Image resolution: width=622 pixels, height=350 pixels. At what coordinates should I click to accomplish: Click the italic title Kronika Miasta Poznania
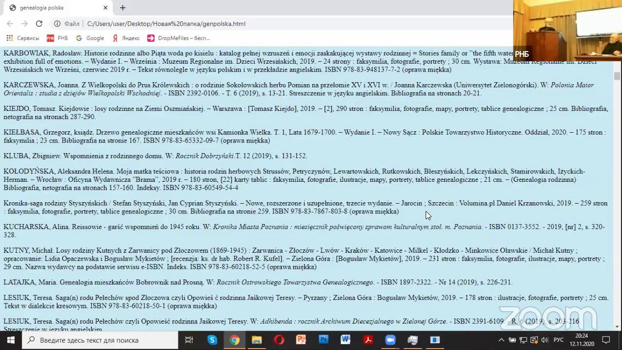point(251,227)
